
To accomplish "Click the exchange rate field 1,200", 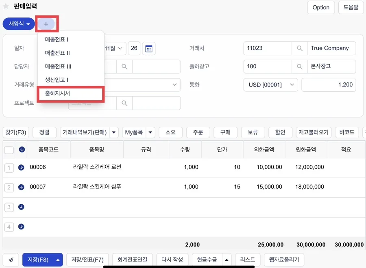I will 329,84.
